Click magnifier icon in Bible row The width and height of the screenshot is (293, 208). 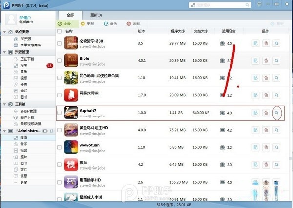[276, 61]
